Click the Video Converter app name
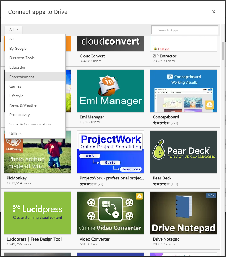The image size is (226, 257). coord(95,239)
